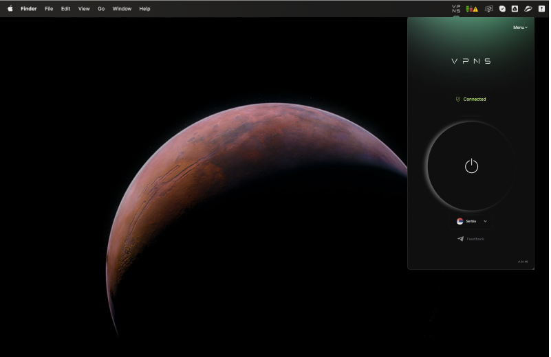Open the display mirroring menu bar icon
Screen dimensions: 551x357
tap(488, 9)
